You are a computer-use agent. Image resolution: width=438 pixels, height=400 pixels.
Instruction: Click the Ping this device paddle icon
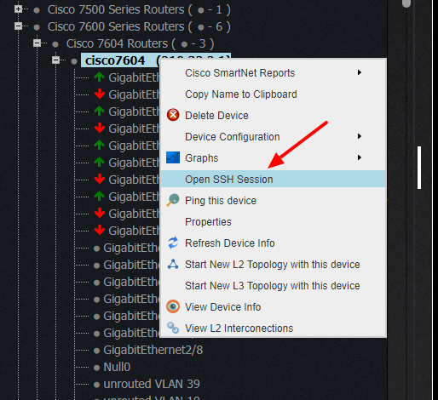(x=173, y=200)
